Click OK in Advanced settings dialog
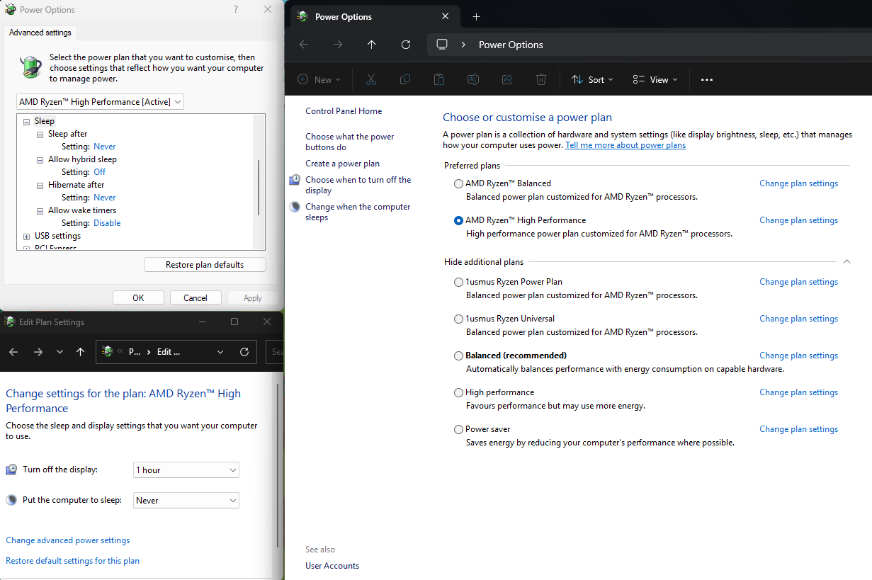 pyautogui.click(x=138, y=298)
